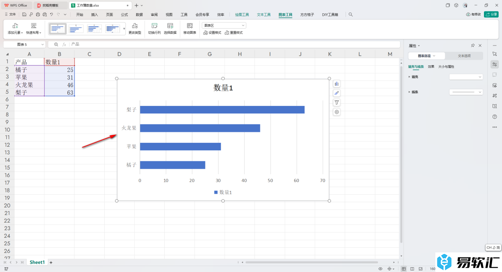Click the chart title 数量1
Image resolution: width=502 pixels, height=272 pixels.
coord(223,88)
